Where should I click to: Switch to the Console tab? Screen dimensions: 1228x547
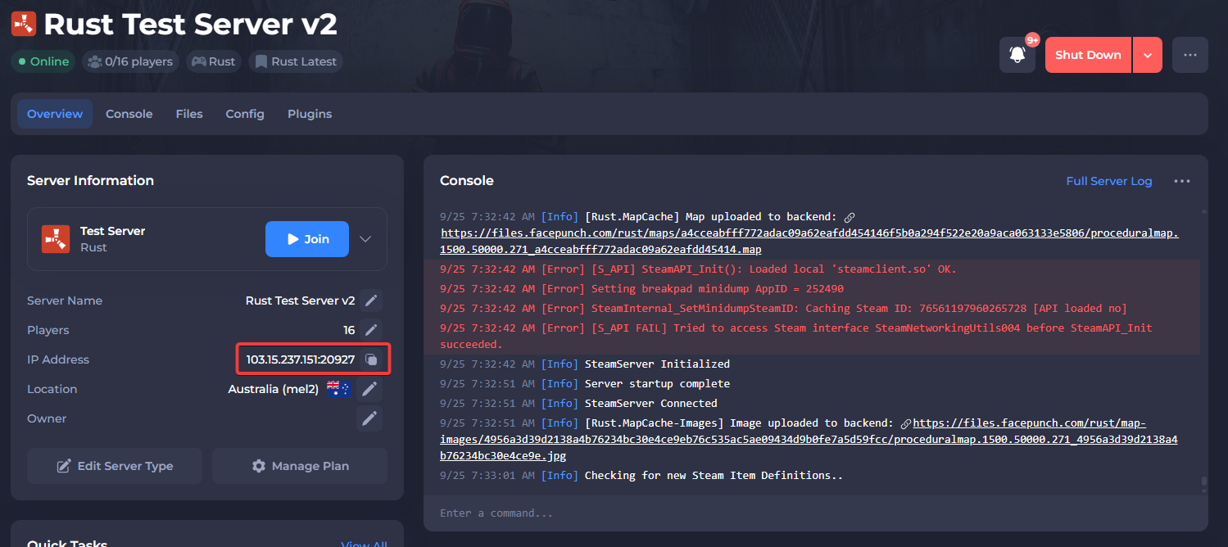coord(129,114)
